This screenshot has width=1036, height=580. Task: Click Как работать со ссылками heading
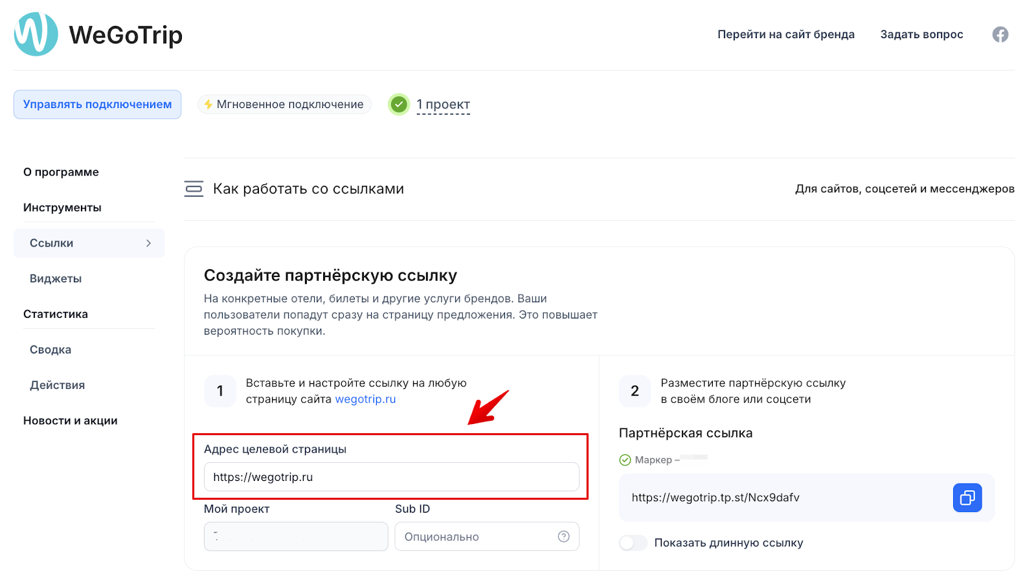coord(308,189)
